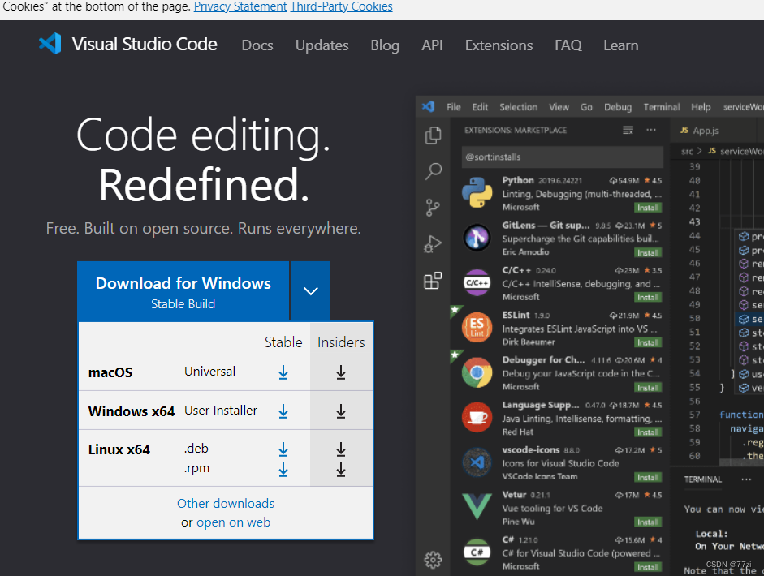Download macOS Universal Insiders build
The image size is (764, 576).
[x=341, y=372]
